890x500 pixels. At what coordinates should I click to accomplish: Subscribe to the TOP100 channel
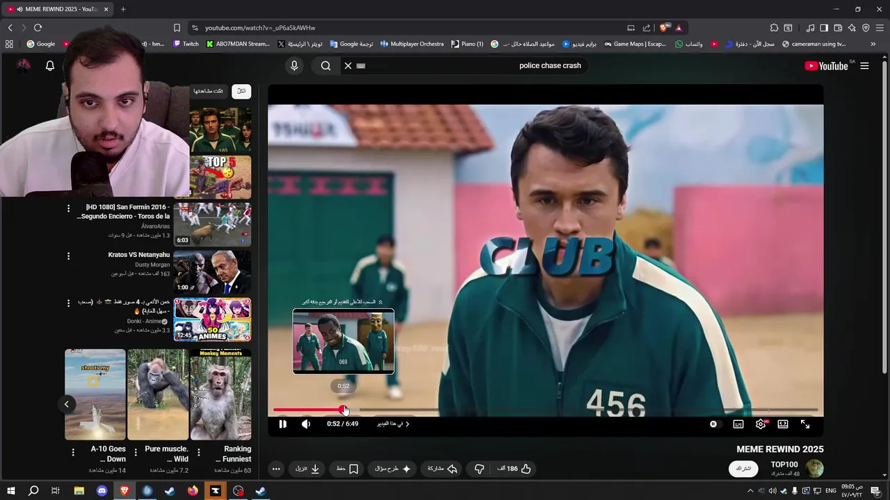pos(743,469)
